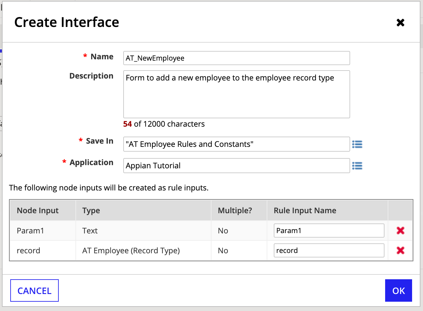Click the Save In field label
Viewport: 423px width, 311px height.
[100, 141]
